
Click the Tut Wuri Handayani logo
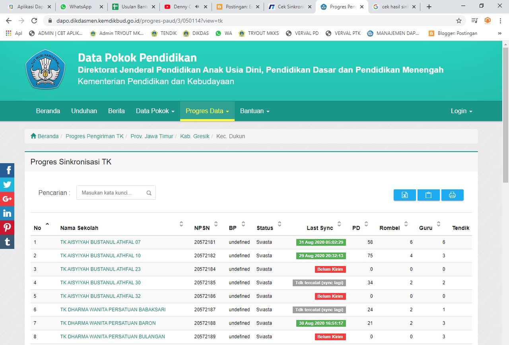45,69
